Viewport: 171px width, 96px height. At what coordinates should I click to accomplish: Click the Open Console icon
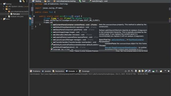[161, 71]
